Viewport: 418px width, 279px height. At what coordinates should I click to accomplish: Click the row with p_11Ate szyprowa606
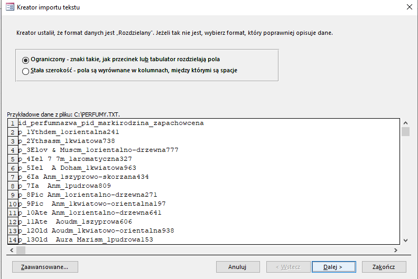pos(203,222)
